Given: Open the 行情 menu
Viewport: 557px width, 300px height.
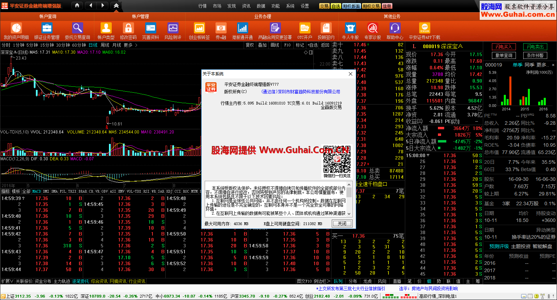Looking at the screenshot, I should [x=202, y=6].
